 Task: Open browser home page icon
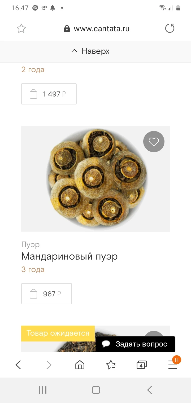(x=80, y=365)
